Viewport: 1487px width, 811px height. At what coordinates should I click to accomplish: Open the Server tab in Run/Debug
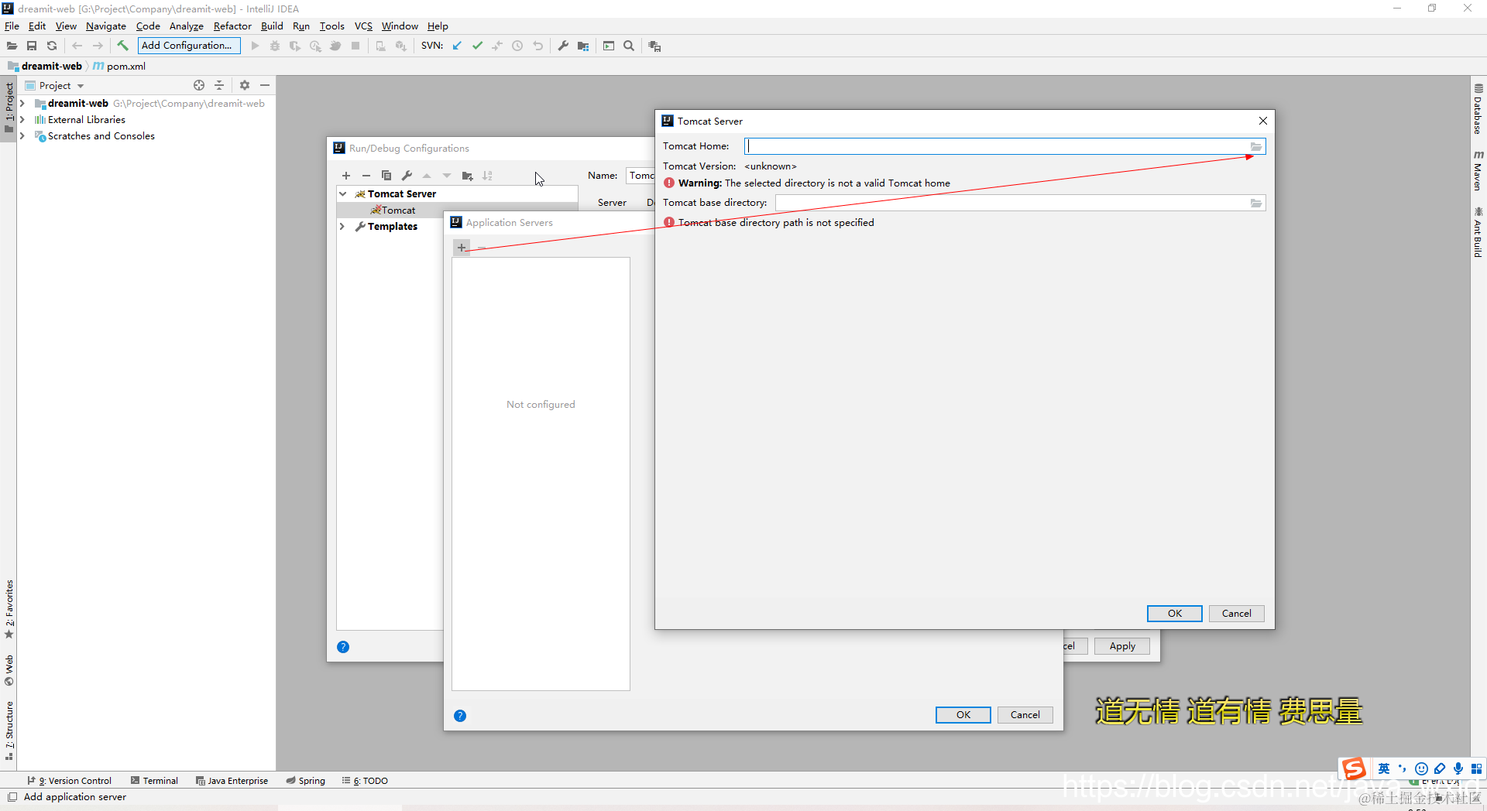[x=612, y=202]
